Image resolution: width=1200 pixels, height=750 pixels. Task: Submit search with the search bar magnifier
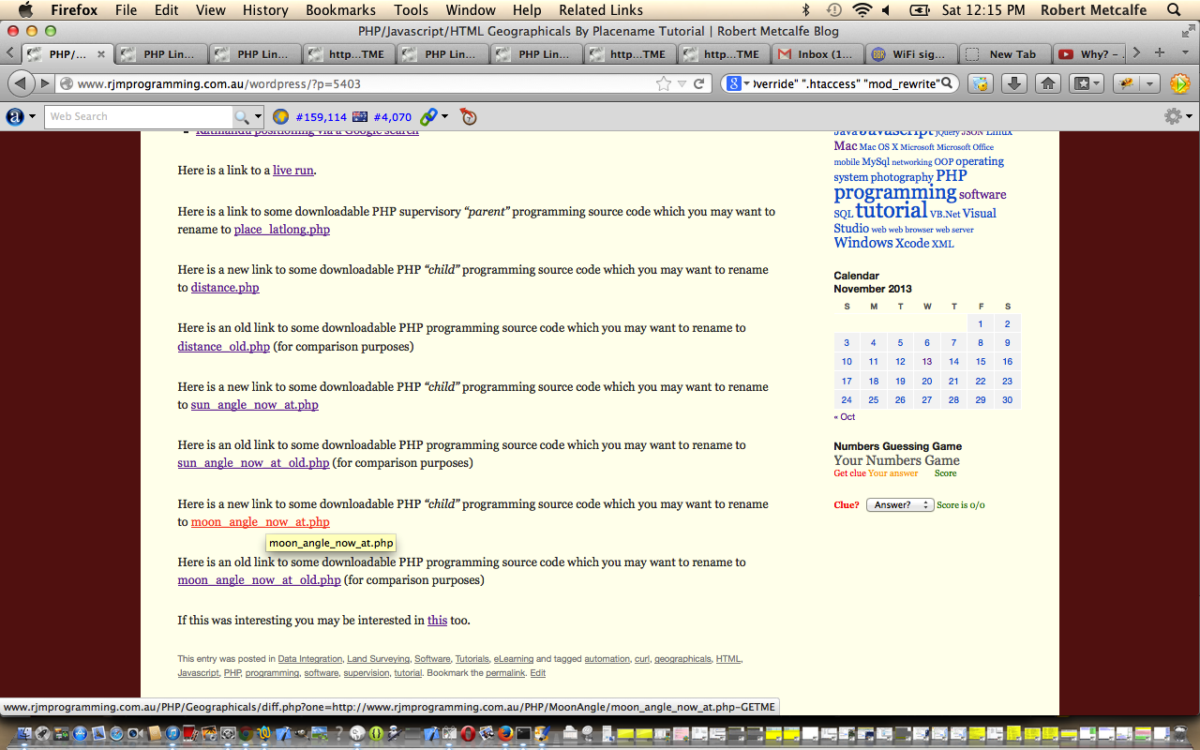947,83
